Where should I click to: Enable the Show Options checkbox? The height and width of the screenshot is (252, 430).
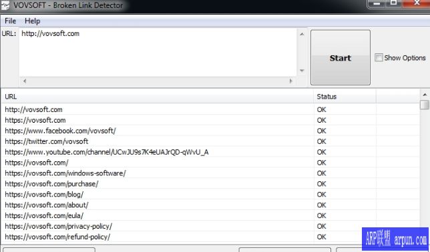pyautogui.click(x=379, y=57)
